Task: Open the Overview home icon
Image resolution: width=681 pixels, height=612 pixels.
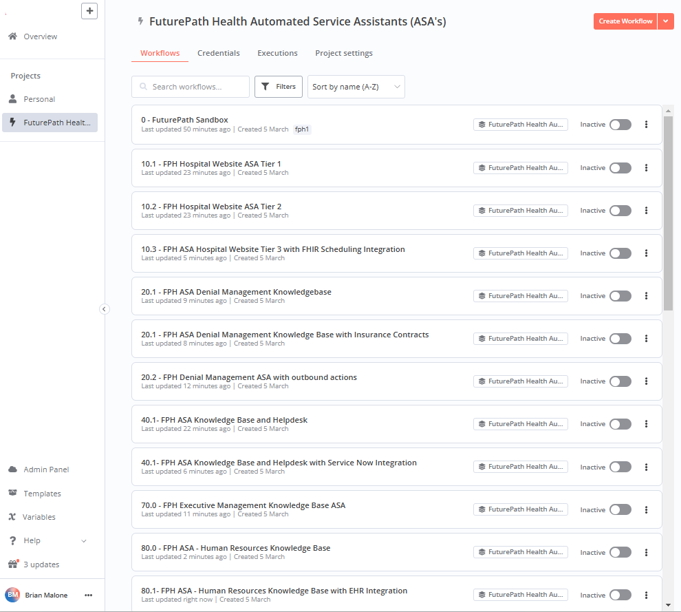Action: [x=13, y=36]
